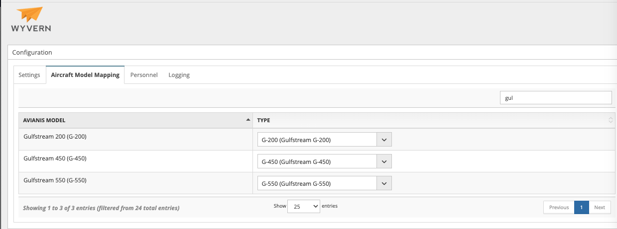Image resolution: width=617 pixels, height=229 pixels.
Task: Open the Gulfstream 450 type dropdown
Action: (x=317, y=161)
